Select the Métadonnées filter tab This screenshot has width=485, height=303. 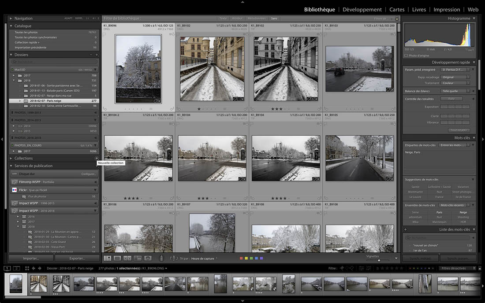[256, 18]
